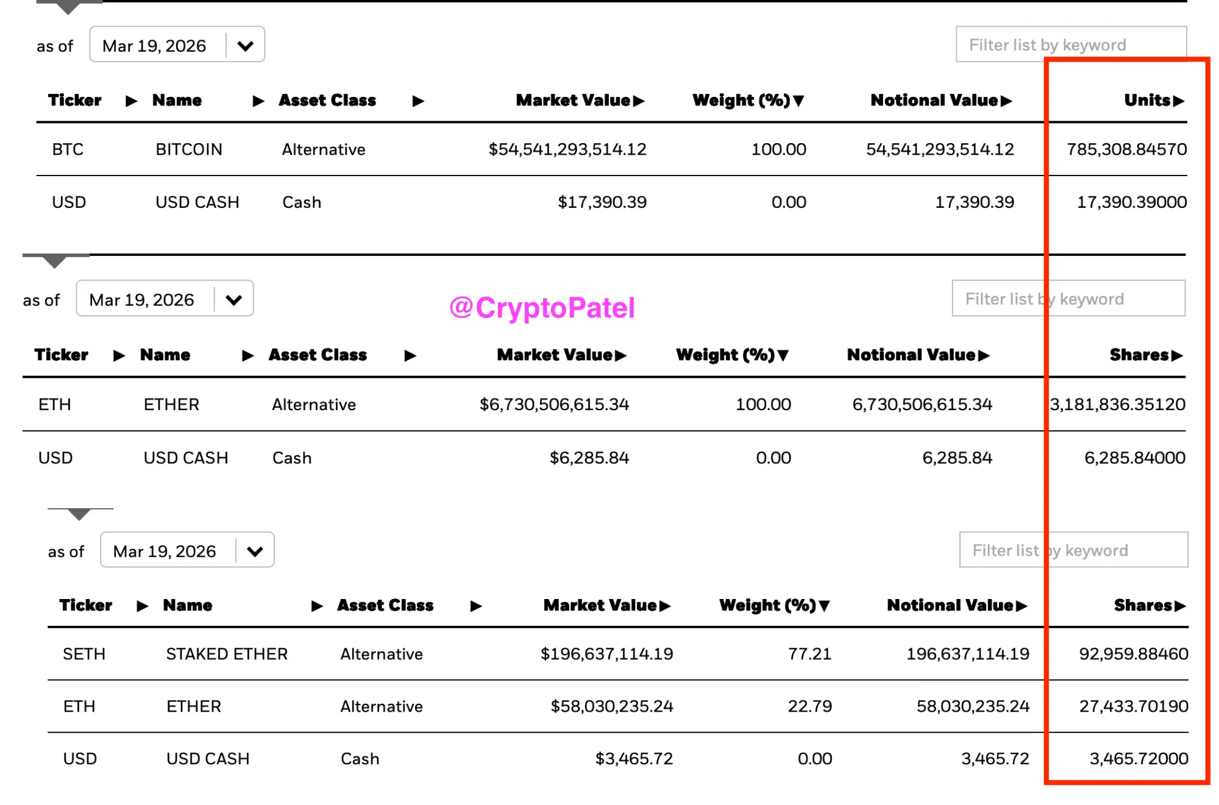This screenshot has width=1219, height=805.
Task: Open the date dropdown above Bitcoin table
Action: pos(245,46)
